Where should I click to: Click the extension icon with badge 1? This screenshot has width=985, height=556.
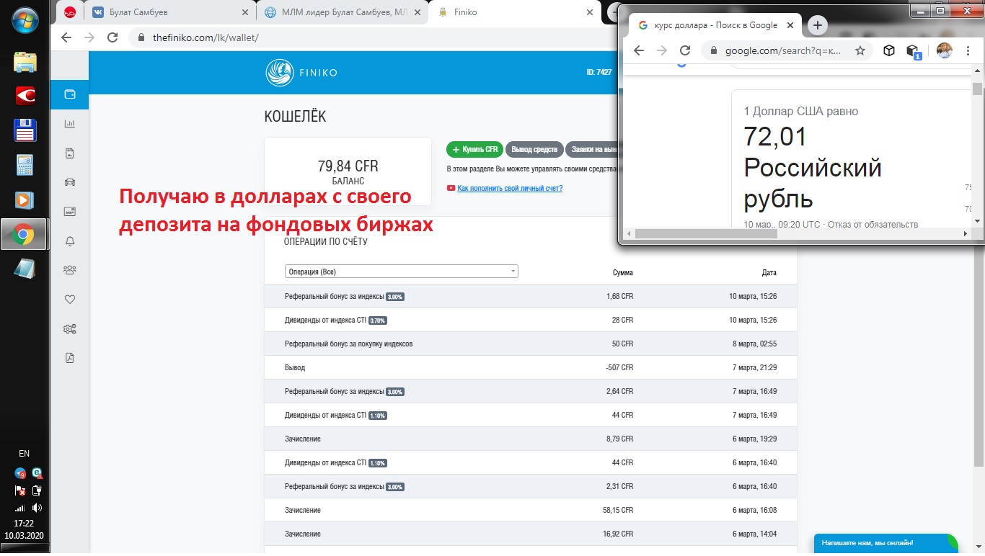(913, 51)
